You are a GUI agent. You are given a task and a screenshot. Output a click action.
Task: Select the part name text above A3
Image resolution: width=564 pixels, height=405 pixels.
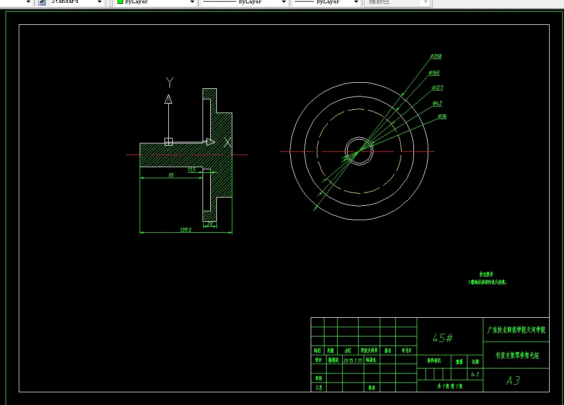(x=517, y=355)
